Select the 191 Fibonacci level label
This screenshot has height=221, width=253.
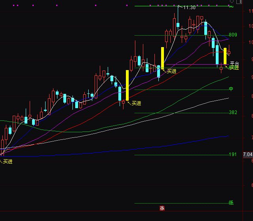click(x=233, y=154)
